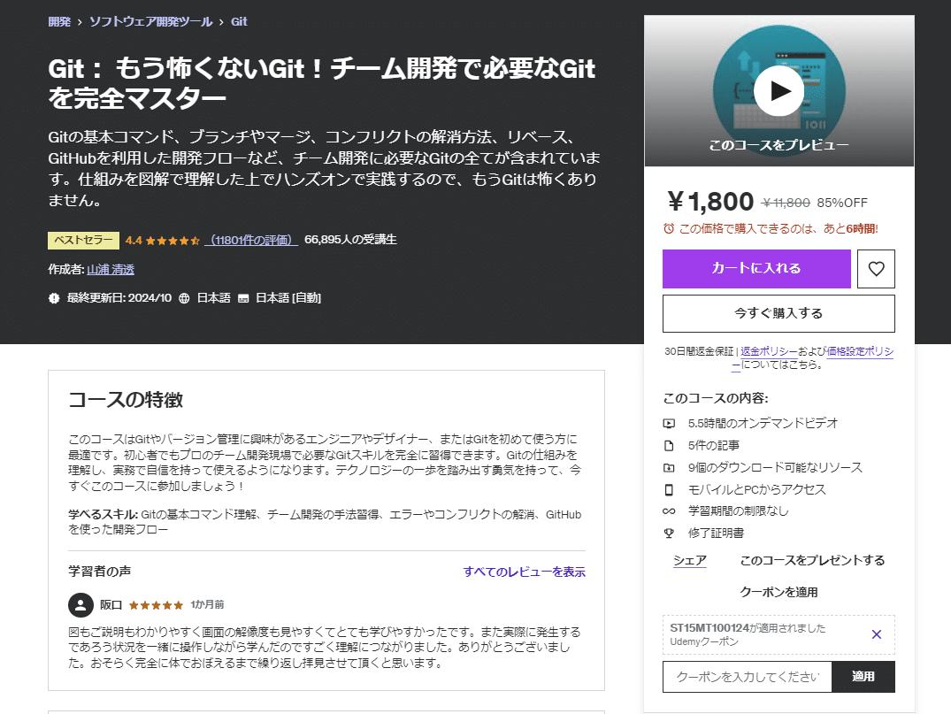Click the 最終更新日: 2024/10 text
Image resolution: width=951 pixels, height=714 pixels.
119,298
